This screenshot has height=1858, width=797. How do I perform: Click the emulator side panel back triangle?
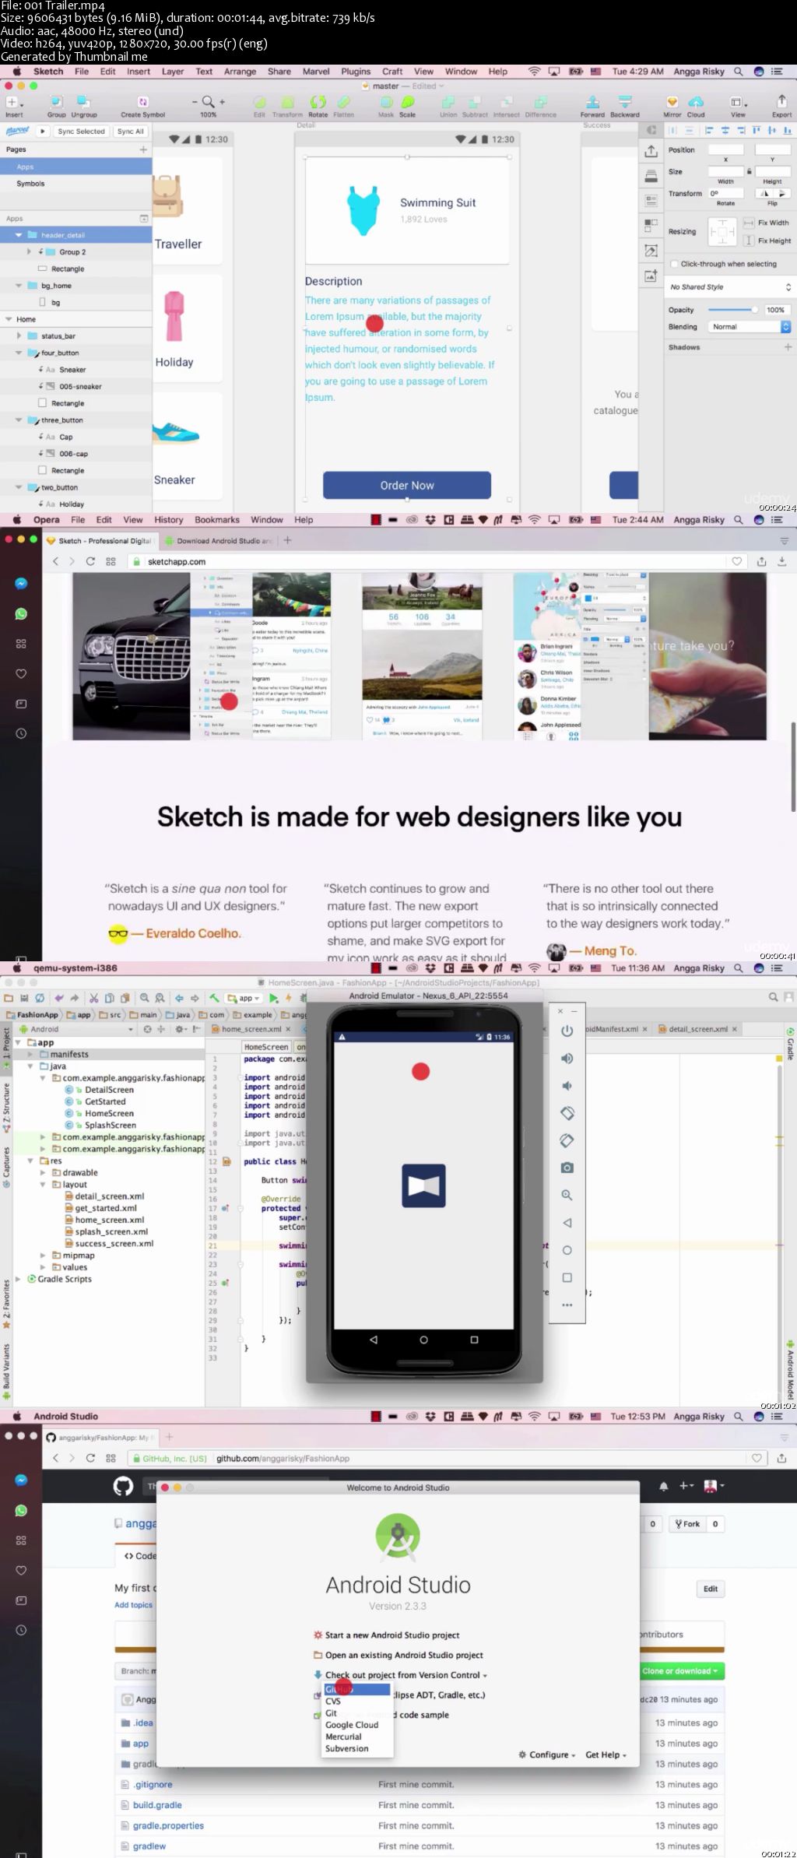pyautogui.click(x=567, y=1222)
